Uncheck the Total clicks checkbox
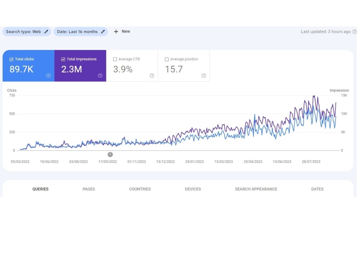 pyautogui.click(x=11, y=59)
